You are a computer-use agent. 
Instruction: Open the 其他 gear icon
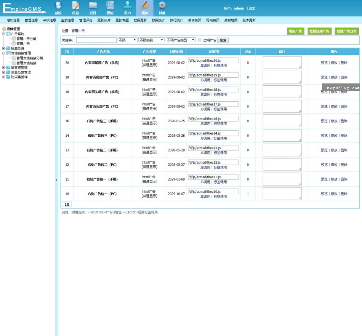[x=162, y=6]
